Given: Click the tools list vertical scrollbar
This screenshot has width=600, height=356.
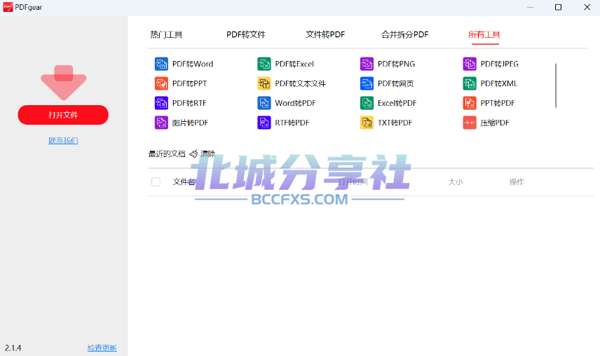Looking at the screenshot, I should pyautogui.click(x=556, y=85).
